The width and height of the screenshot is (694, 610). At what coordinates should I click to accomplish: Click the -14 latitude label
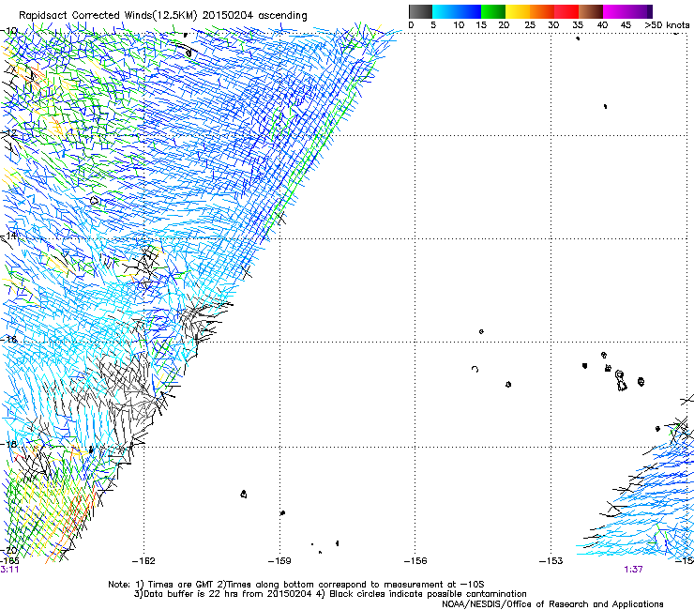8,236
